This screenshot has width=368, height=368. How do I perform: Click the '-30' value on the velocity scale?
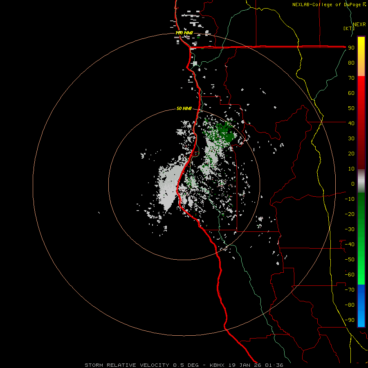(350, 229)
